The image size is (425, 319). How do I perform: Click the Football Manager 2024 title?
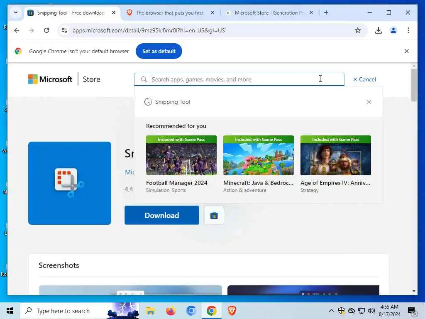coord(177,183)
